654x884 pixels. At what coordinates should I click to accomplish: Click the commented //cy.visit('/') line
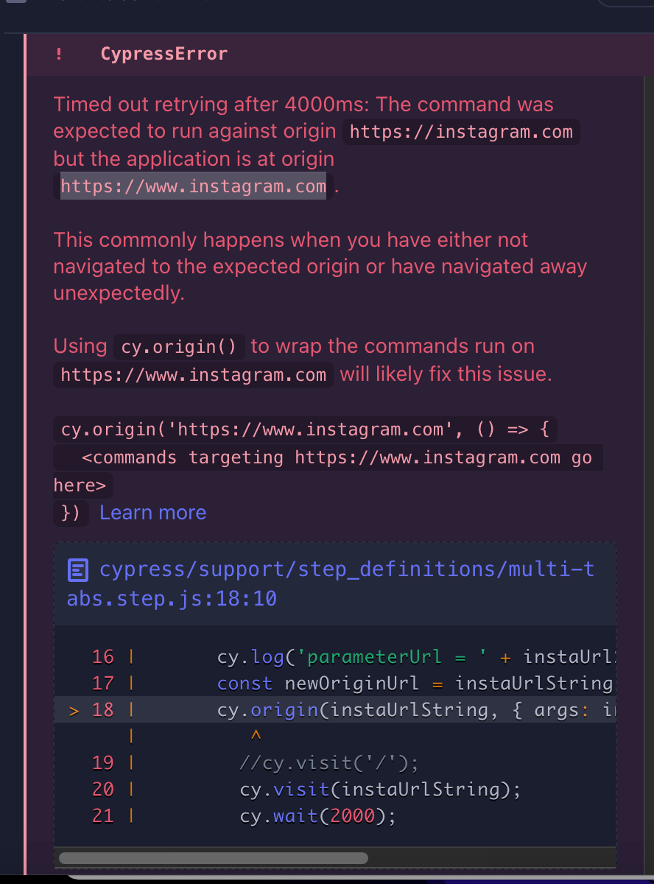[x=328, y=762]
